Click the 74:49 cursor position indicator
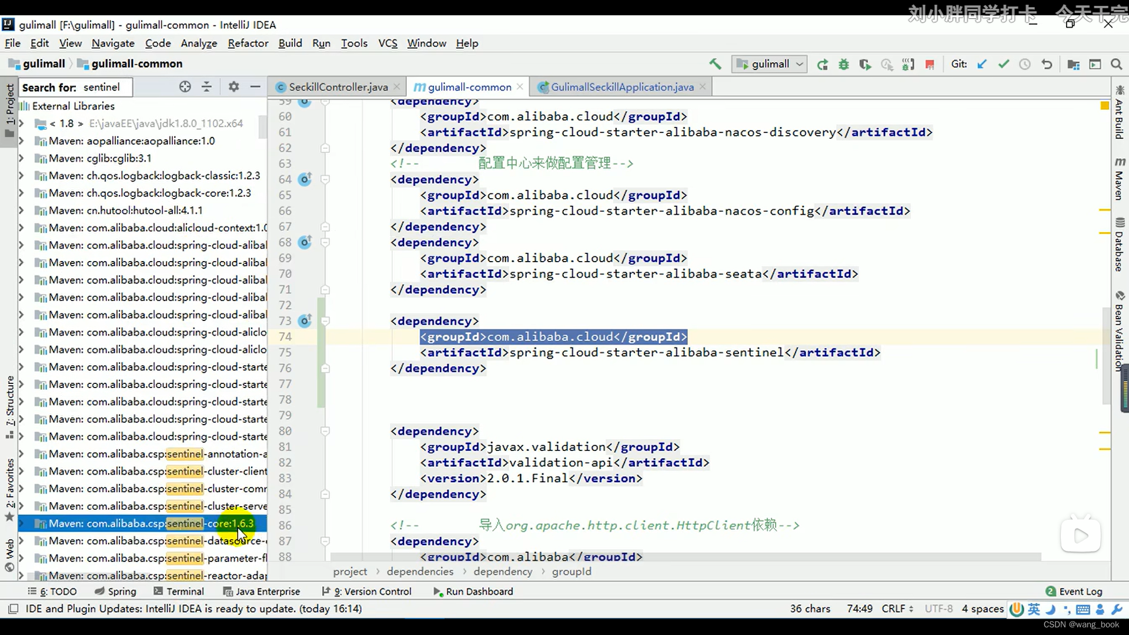 (x=860, y=609)
